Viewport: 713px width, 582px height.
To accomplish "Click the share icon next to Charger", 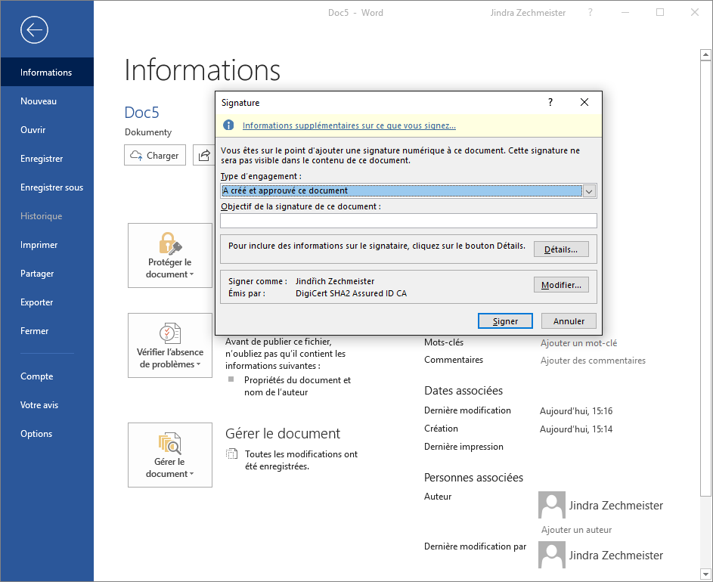I will (204, 155).
